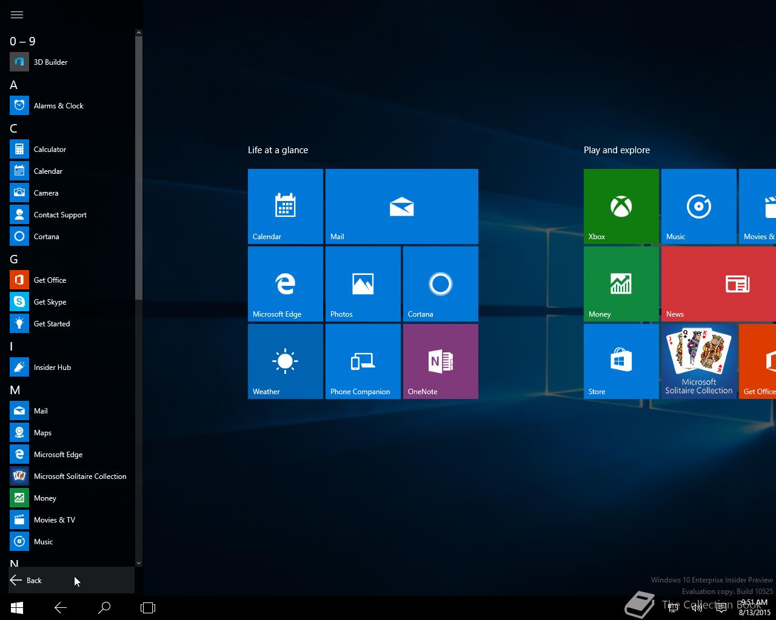Click the app list scrollbar up arrow
Viewport: 776px width, 620px height.
[139, 33]
